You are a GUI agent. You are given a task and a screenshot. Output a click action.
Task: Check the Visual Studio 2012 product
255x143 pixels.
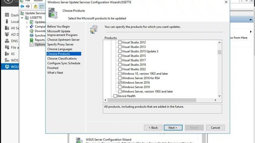120,43
